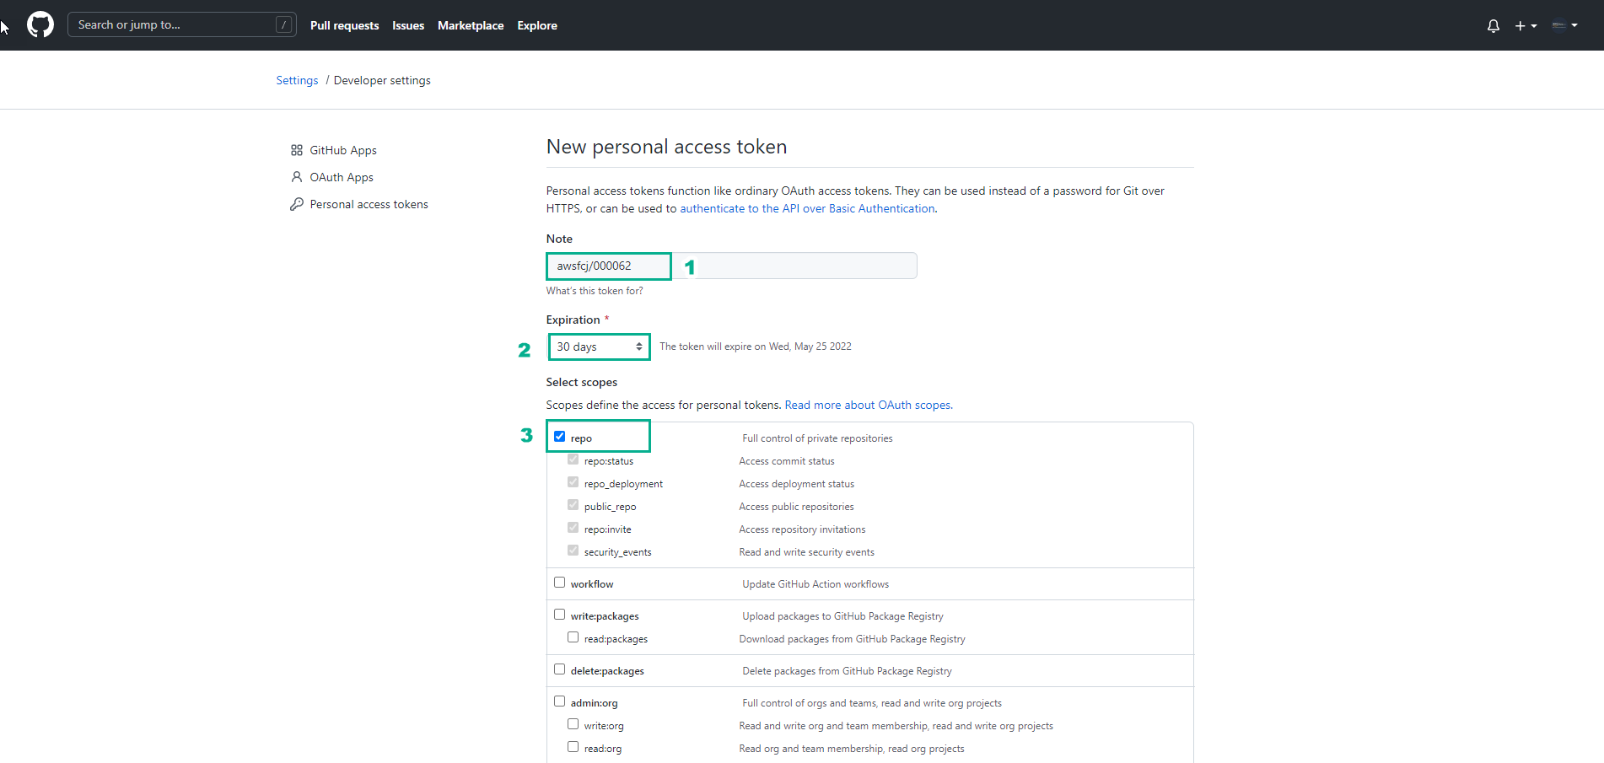The image size is (1604, 763).
Task: Enable the workflow scope checkbox
Action: pos(559,583)
